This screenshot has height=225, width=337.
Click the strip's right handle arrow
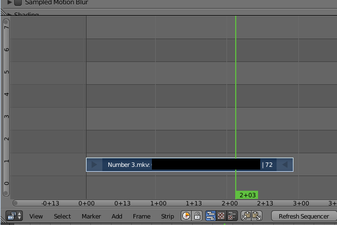285,165
